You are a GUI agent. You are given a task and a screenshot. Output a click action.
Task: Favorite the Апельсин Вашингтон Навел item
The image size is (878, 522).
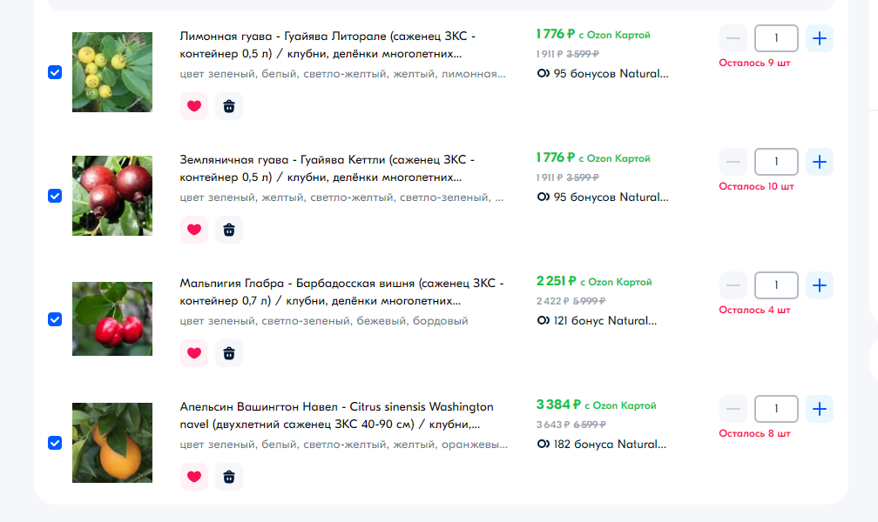tap(194, 477)
